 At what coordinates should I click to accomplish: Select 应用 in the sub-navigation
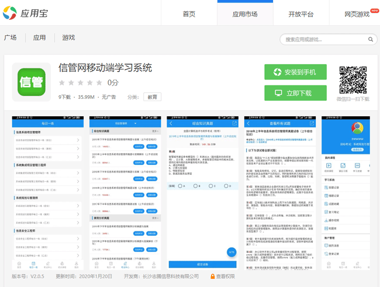tap(39, 38)
